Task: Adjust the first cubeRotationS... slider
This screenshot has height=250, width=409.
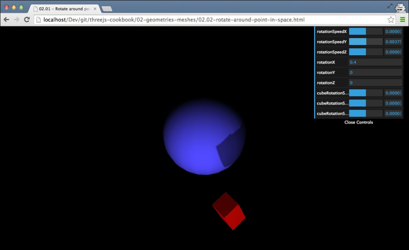Action: [x=366, y=93]
